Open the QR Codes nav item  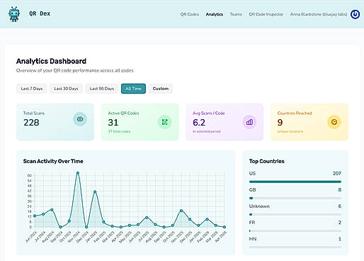(x=190, y=14)
